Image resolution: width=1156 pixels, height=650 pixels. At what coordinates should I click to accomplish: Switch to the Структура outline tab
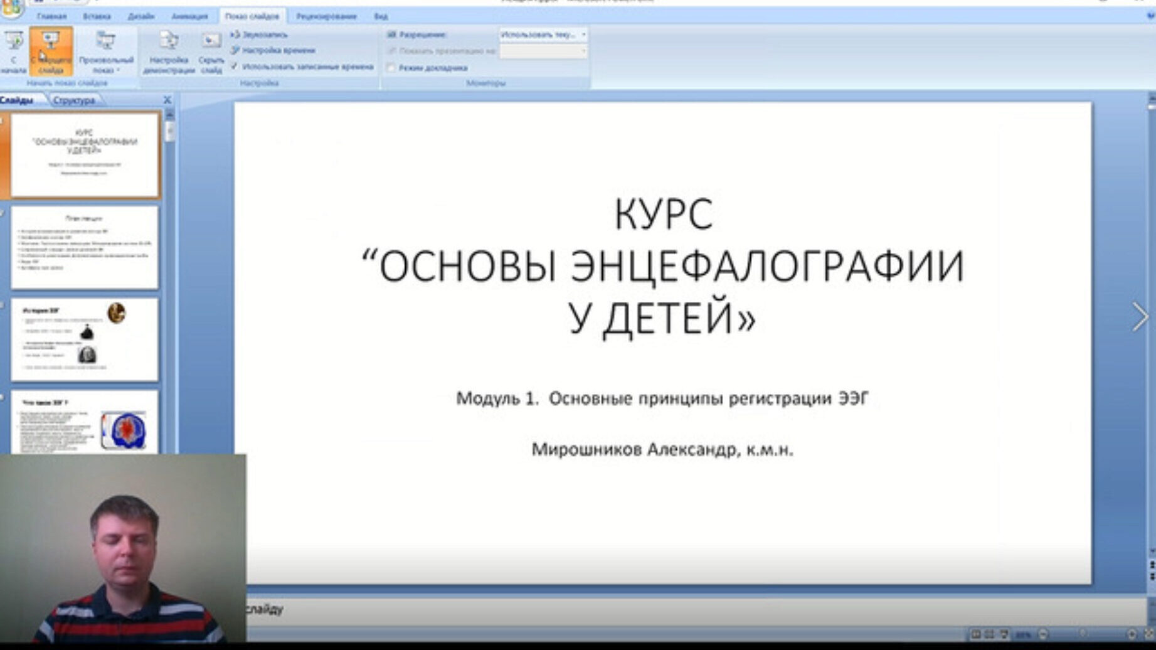(74, 100)
